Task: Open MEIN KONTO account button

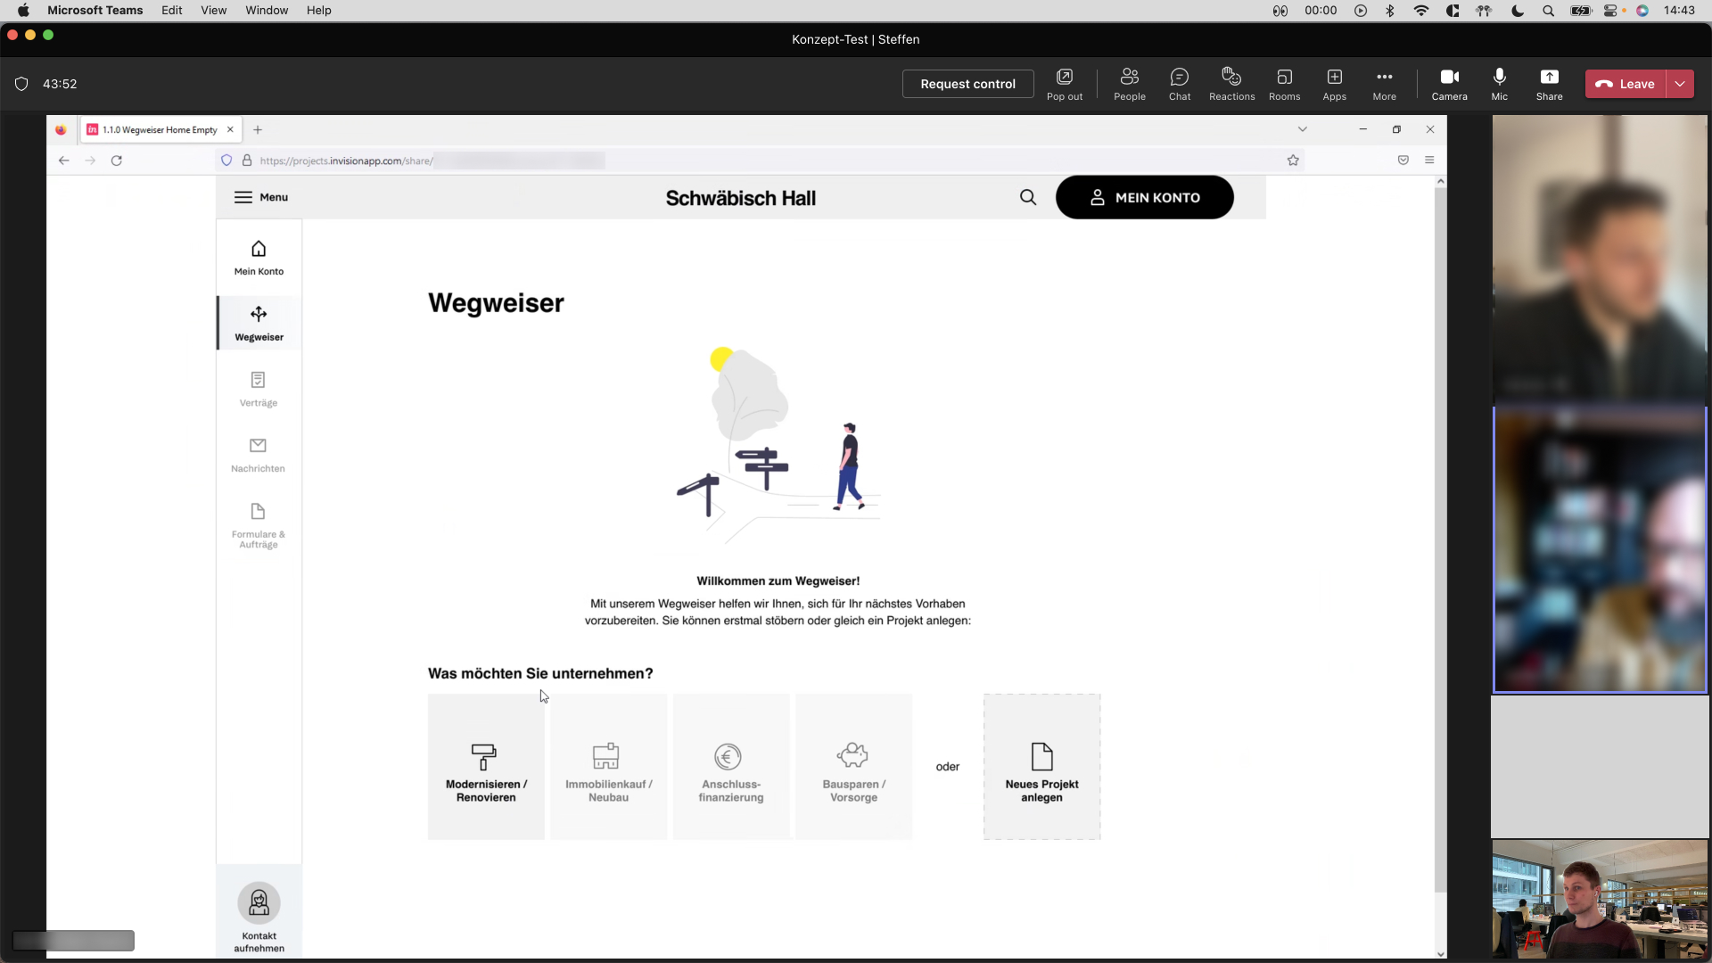Action: (1145, 198)
